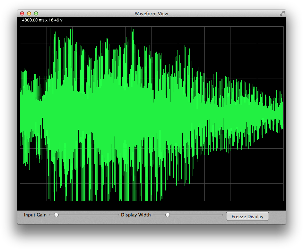Click the Display Width text label
Viewport: 303px width, 249px height.
[136, 215]
